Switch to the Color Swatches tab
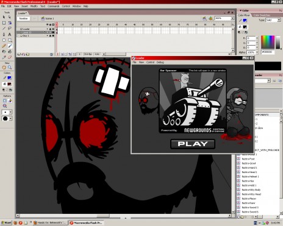 click(x=262, y=15)
